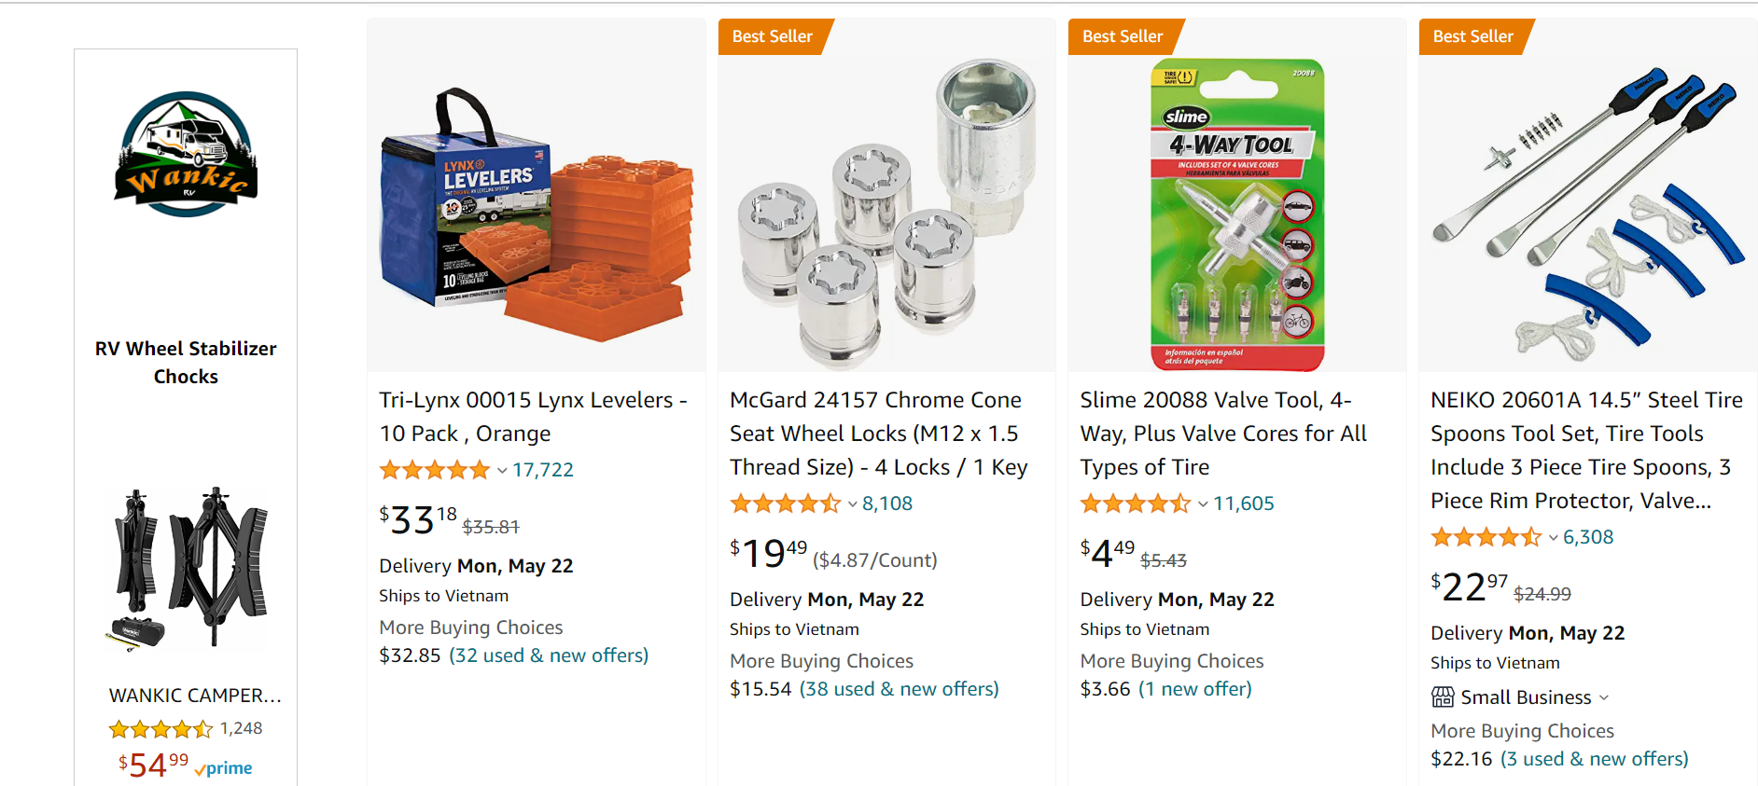Screen dimensions: 1758x786
Task: Click RV Wheel Stabilizer Chocks sponsored heading
Action: (x=186, y=362)
